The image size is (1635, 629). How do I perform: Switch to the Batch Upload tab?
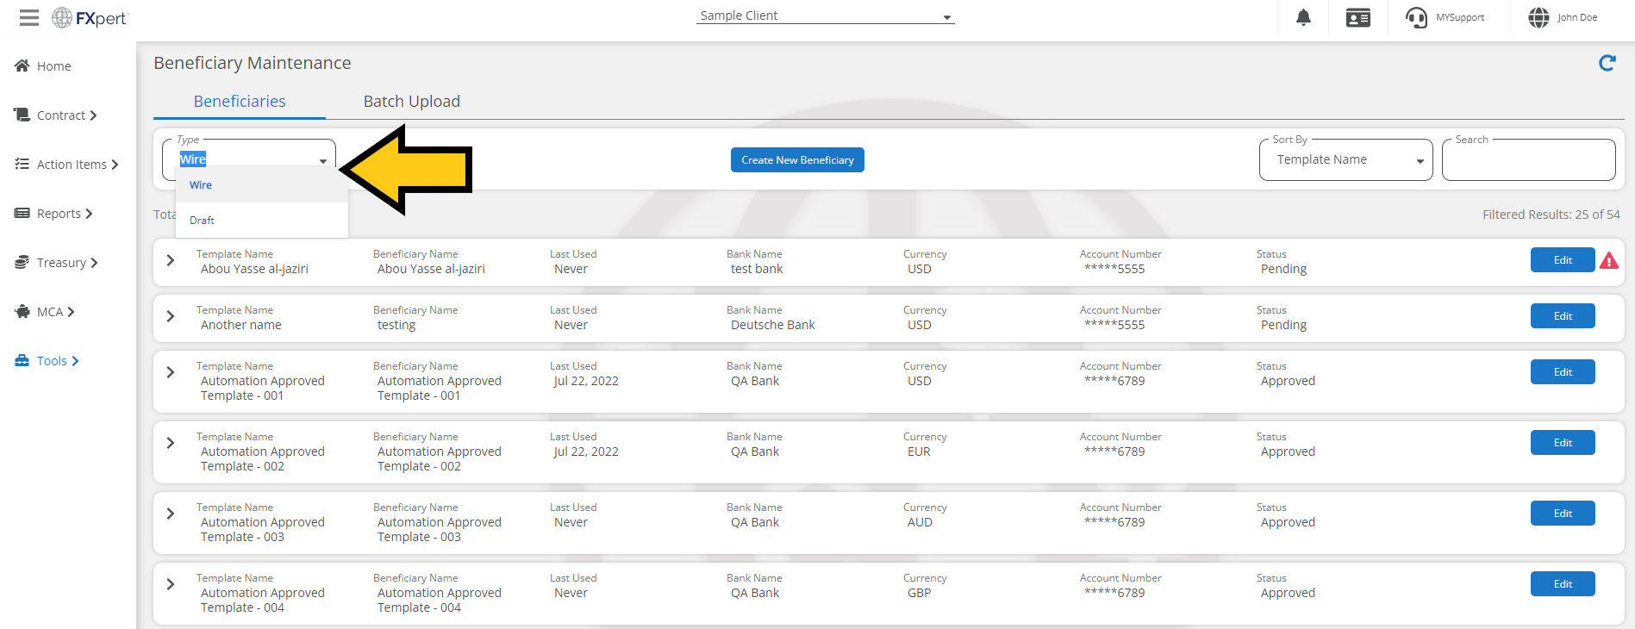(412, 101)
